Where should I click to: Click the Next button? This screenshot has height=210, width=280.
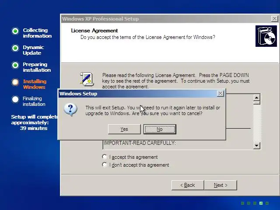220,185
